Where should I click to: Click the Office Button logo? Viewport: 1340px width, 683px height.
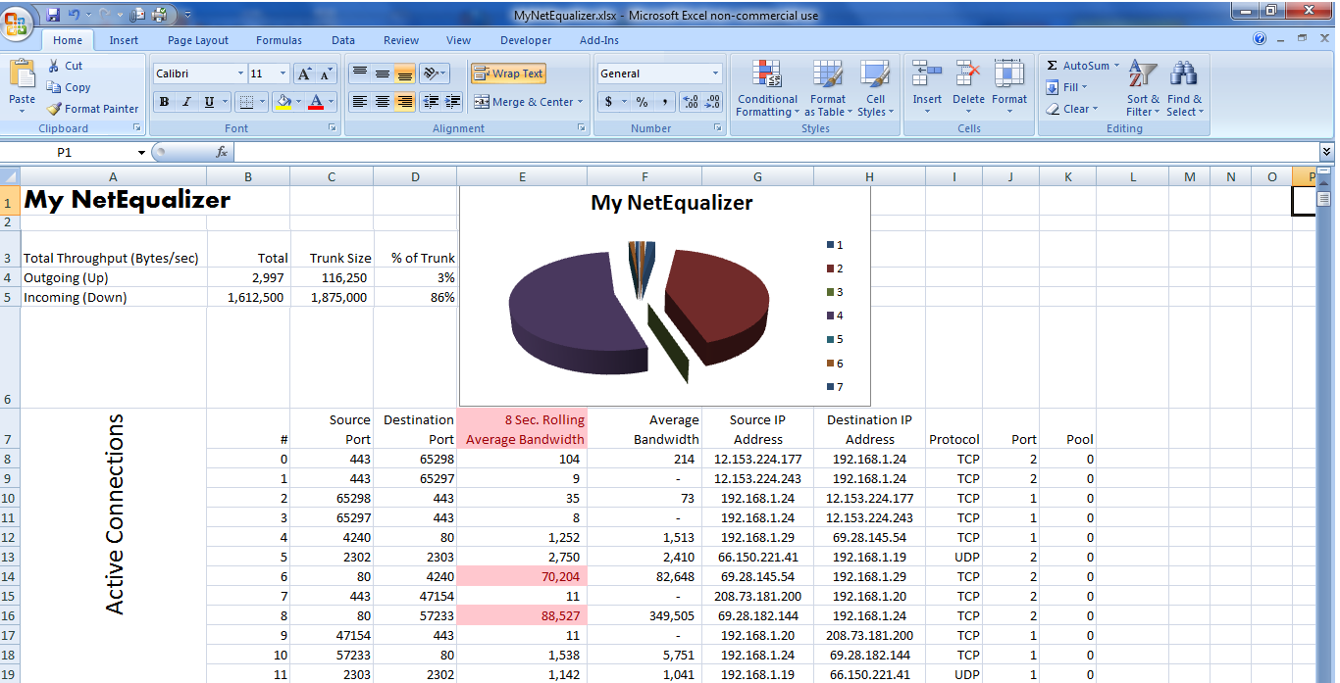point(17,22)
